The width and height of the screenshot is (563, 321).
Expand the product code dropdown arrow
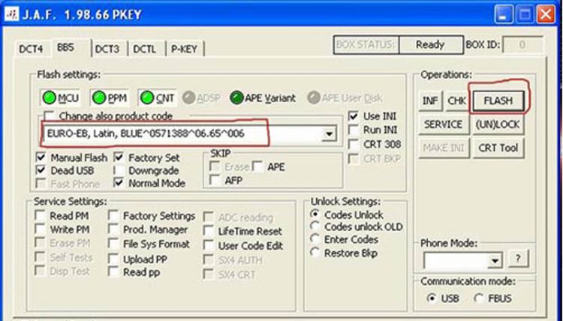click(x=329, y=133)
